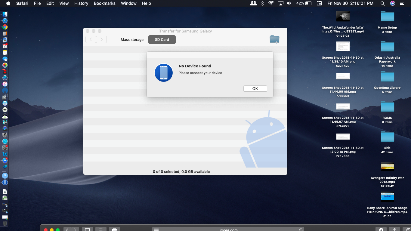This screenshot has width=411, height=231.
Task: Open App Store from the Dock
Action: tap(5, 160)
